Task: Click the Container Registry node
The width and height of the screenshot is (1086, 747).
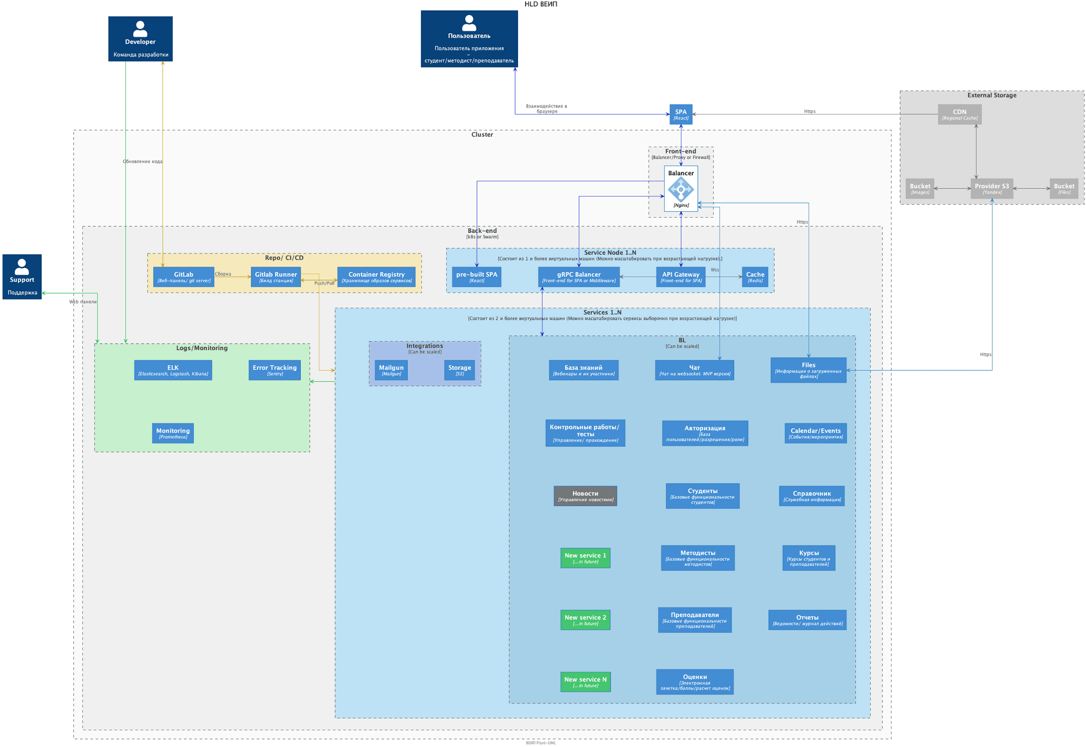Action: [x=376, y=277]
